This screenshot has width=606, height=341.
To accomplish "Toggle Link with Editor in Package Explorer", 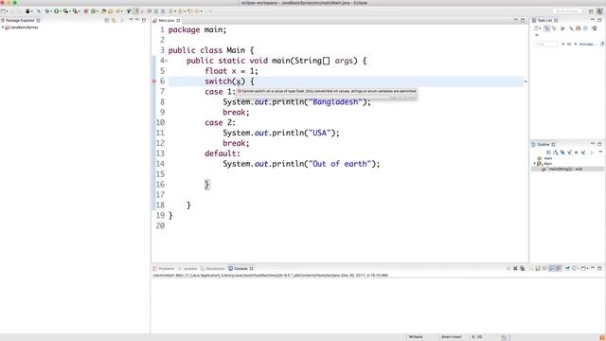I will (114, 20).
